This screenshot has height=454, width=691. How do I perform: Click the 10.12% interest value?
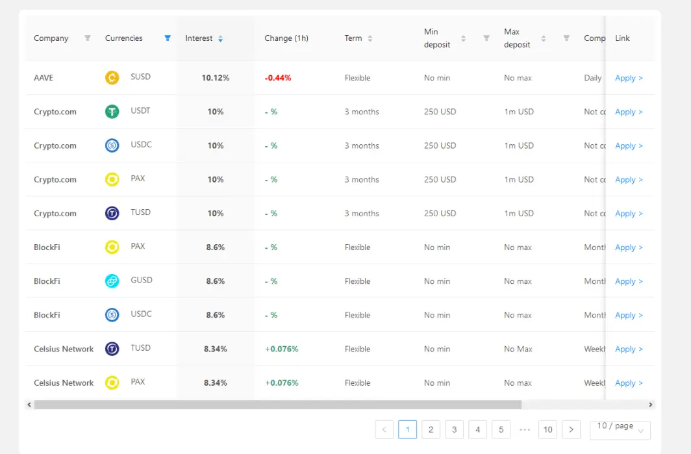pyautogui.click(x=216, y=78)
